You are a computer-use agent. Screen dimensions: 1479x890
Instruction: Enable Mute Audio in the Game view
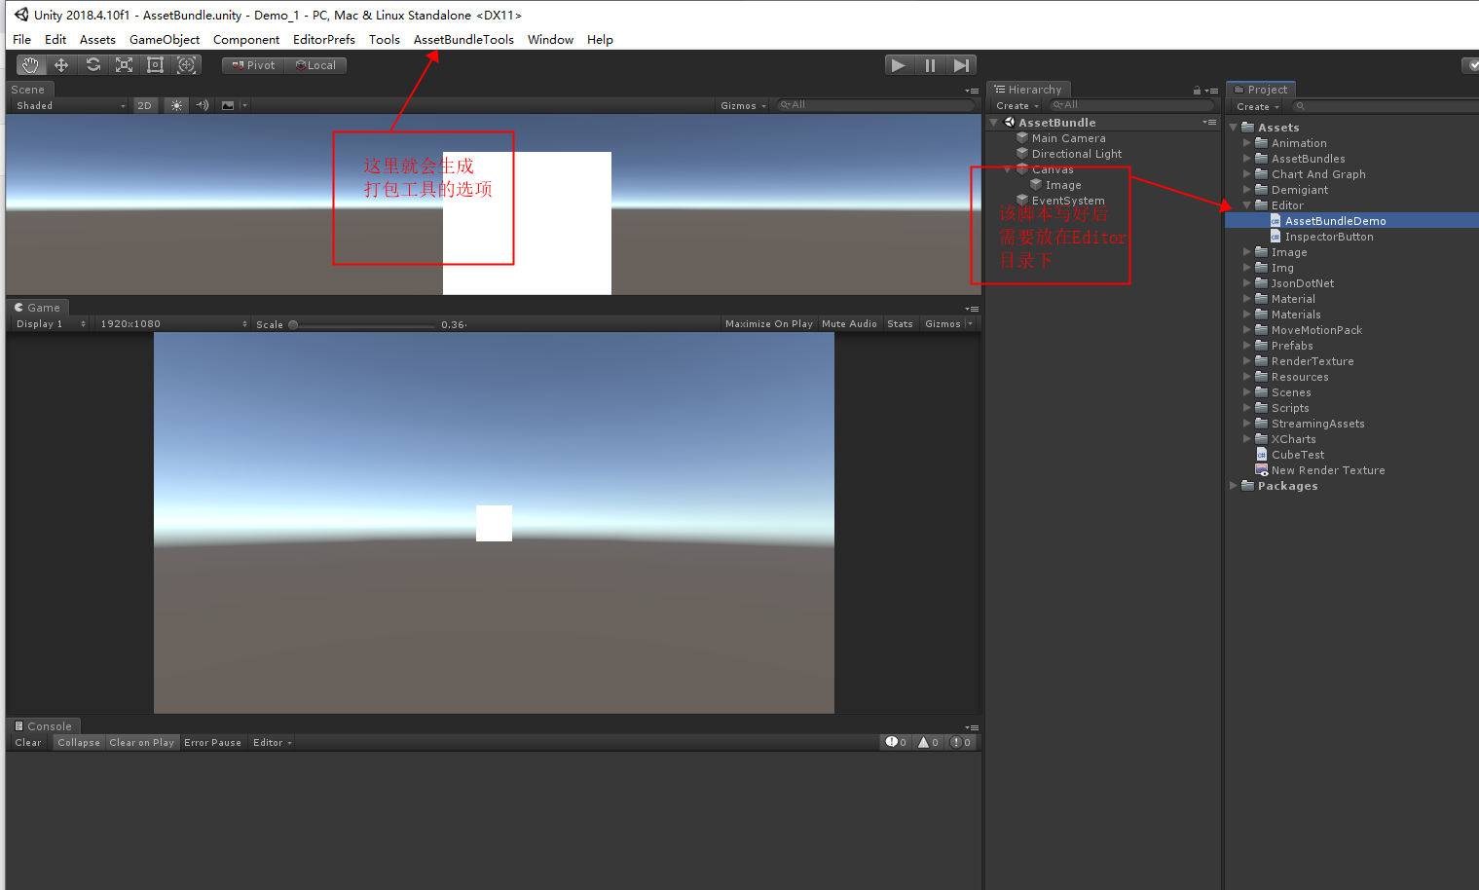[849, 323]
